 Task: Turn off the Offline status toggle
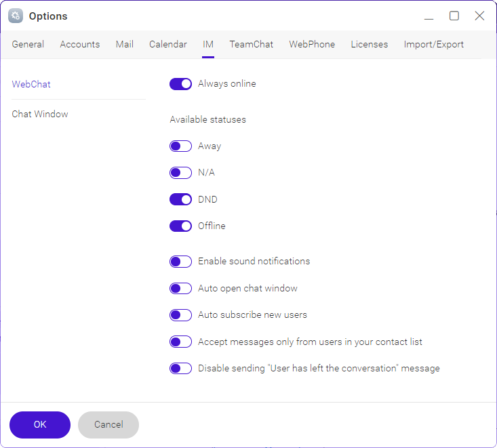(x=180, y=226)
